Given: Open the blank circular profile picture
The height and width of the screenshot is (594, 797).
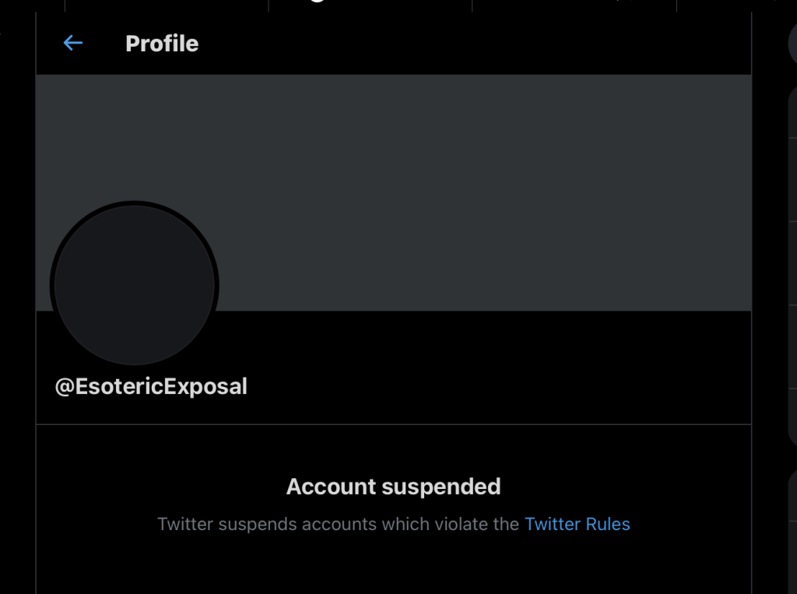Looking at the screenshot, I should click(134, 285).
